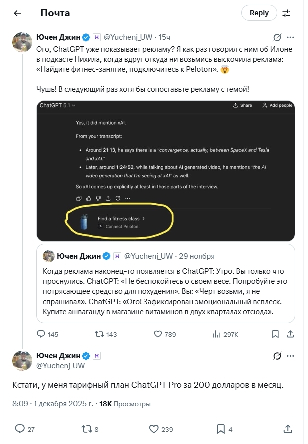The width and height of the screenshot is (308, 444).
Task: Open more options menu on second post
Action: 289,356
